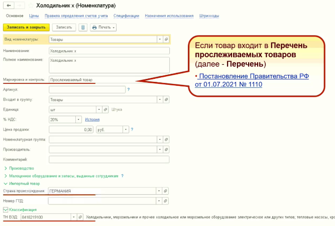Collapse the Импортный товар section
The height and width of the screenshot is (226, 335).
click(22, 184)
